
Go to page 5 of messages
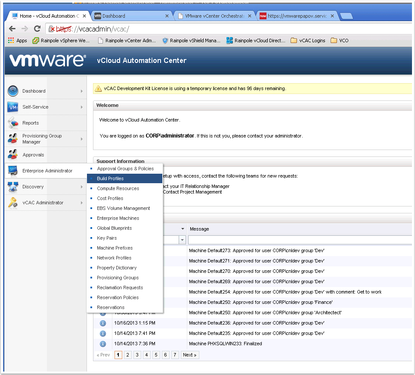(x=156, y=355)
